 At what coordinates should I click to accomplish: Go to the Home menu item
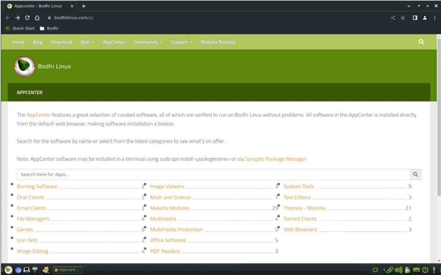[x=18, y=42]
